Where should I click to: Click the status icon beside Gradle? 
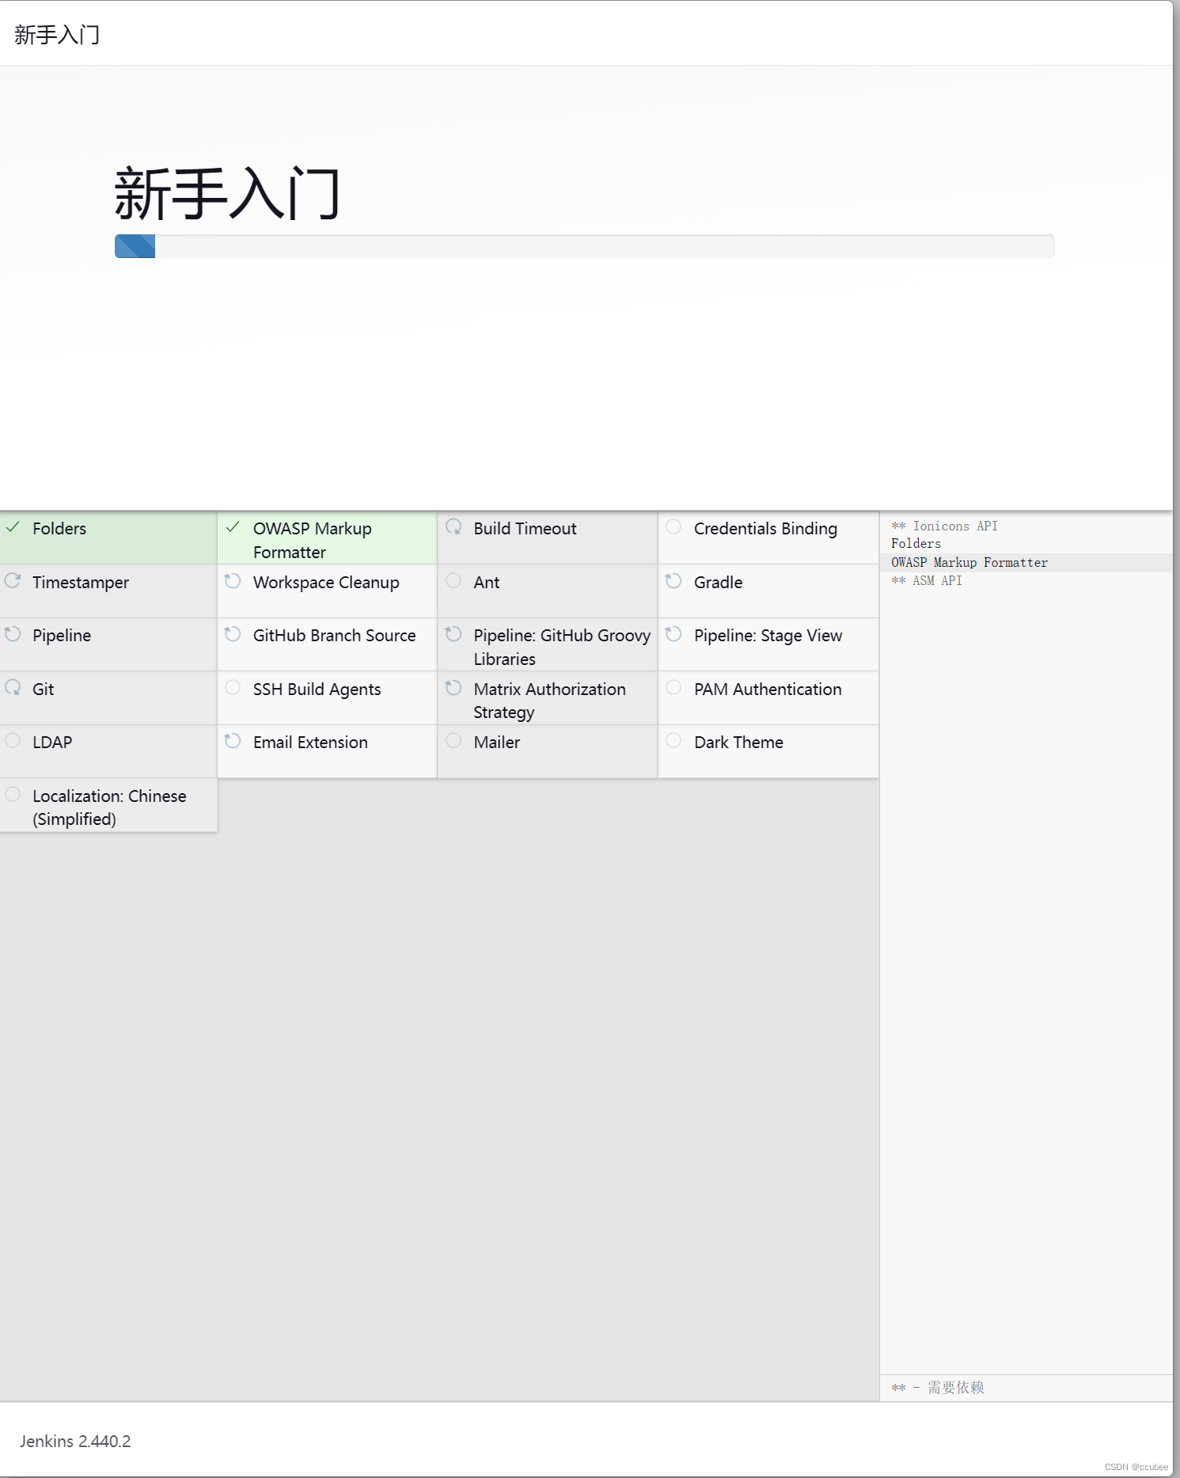click(x=673, y=581)
